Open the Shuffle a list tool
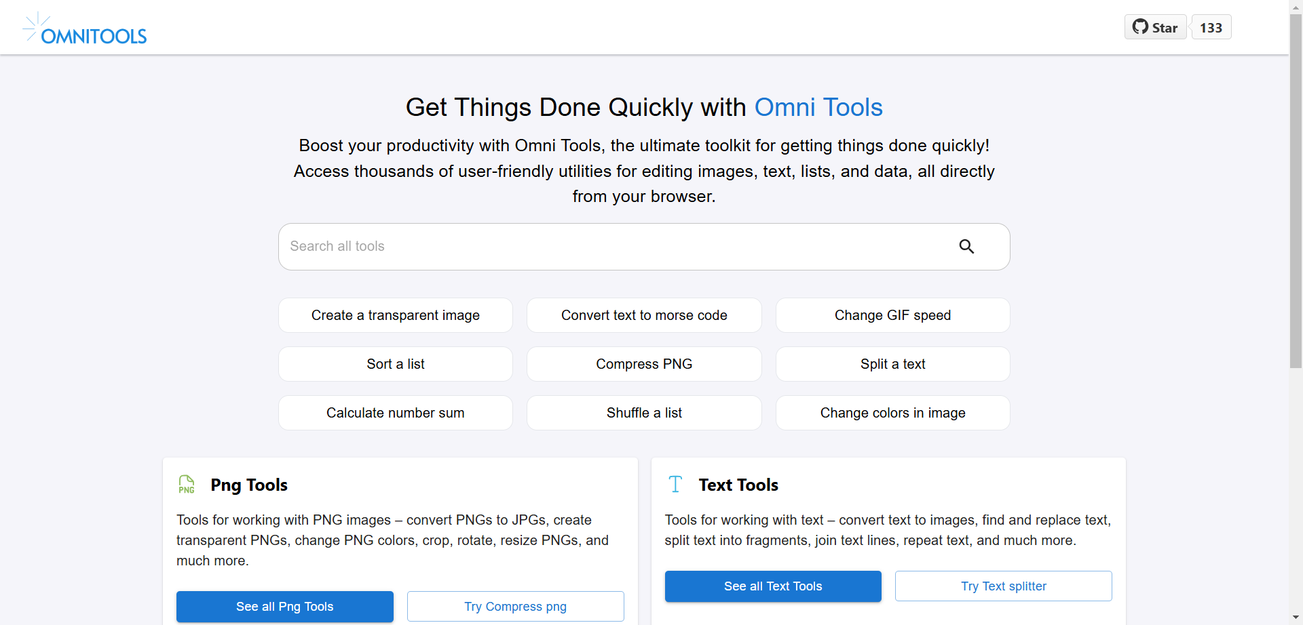This screenshot has width=1303, height=625. coord(644,413)
